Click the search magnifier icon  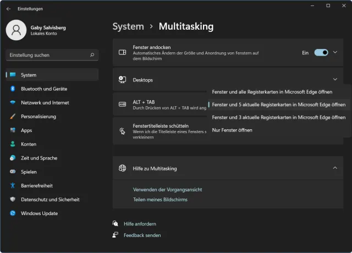(92, 55)
